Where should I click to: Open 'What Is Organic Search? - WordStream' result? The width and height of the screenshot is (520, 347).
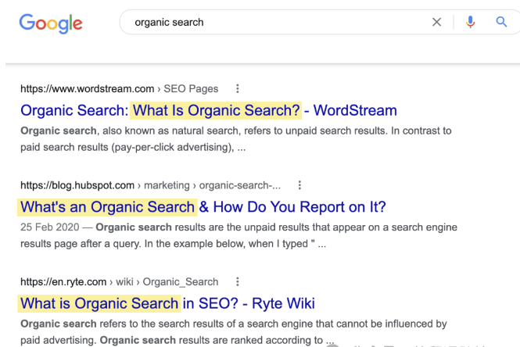pos(209,110)
